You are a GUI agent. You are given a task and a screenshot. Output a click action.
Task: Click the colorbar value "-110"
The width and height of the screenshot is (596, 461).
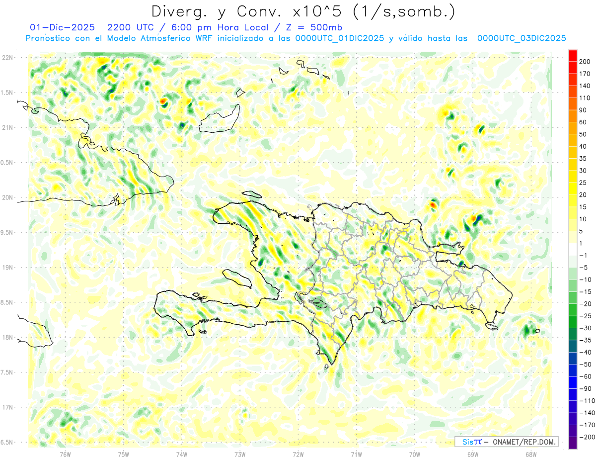(588, 401)
